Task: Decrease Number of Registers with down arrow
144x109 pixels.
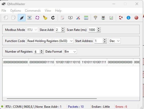Action: (x=42, y=52)
